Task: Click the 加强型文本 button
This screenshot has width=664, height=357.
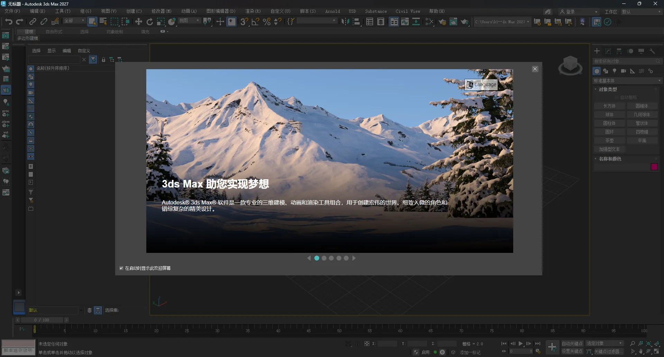Action: point(609,149)
